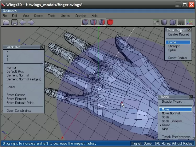This screenshot has height=147, width=196.
Task: Click the Undo left arrow icon
Action: 23,22
